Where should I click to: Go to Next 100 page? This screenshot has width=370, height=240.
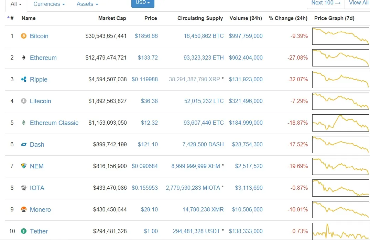click(326, 3)
